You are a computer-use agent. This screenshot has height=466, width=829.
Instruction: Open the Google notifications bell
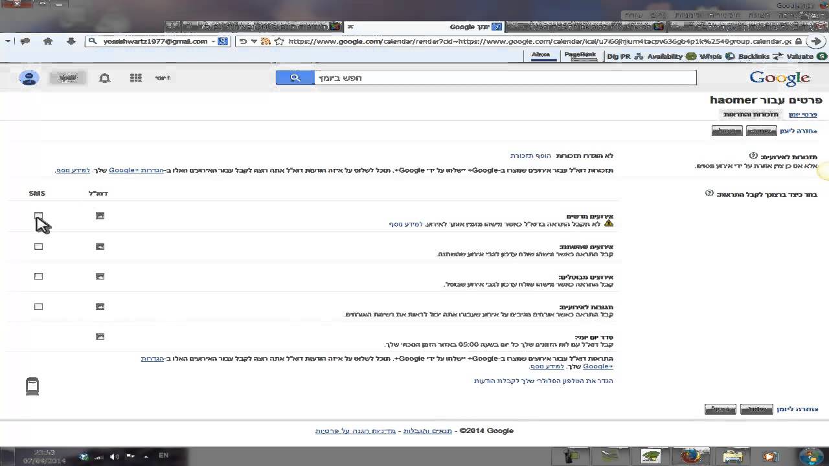click(x=104, y=78)
